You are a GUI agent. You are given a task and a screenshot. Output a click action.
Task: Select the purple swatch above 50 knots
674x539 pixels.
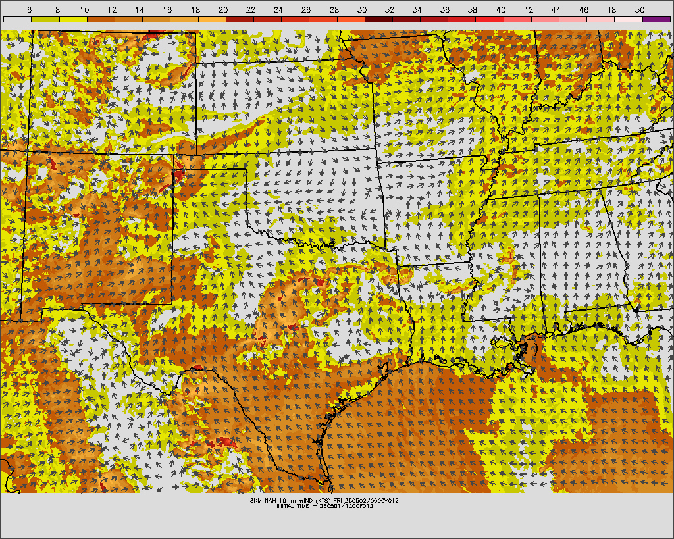click(x=656, y=19)
